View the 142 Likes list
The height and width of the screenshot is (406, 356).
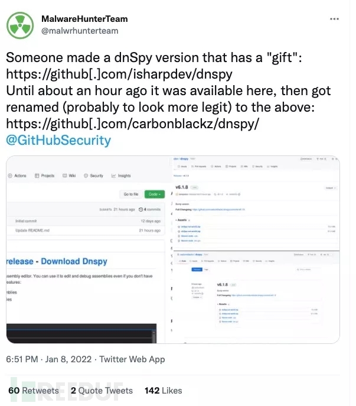[164, 391]
